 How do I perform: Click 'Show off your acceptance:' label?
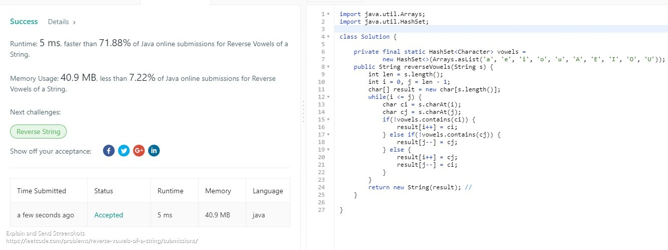pyautogui.click(x=51, y=151)
